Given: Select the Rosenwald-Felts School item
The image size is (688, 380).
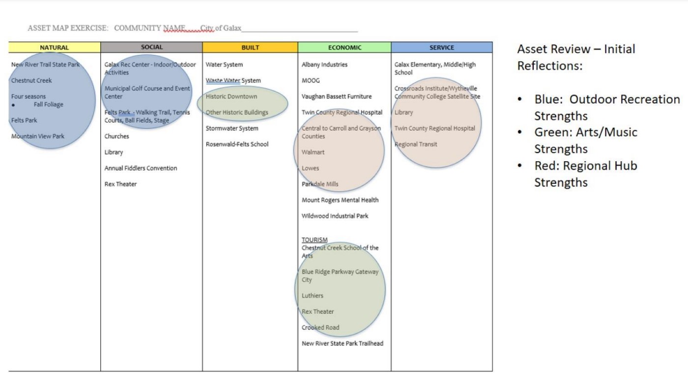Looking at the screenshot, I should point(237,144).
